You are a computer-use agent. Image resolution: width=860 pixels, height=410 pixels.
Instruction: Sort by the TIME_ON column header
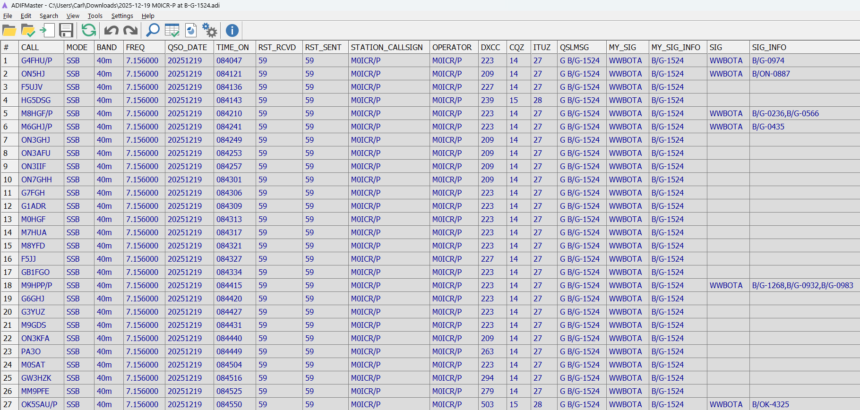(232, 47)
